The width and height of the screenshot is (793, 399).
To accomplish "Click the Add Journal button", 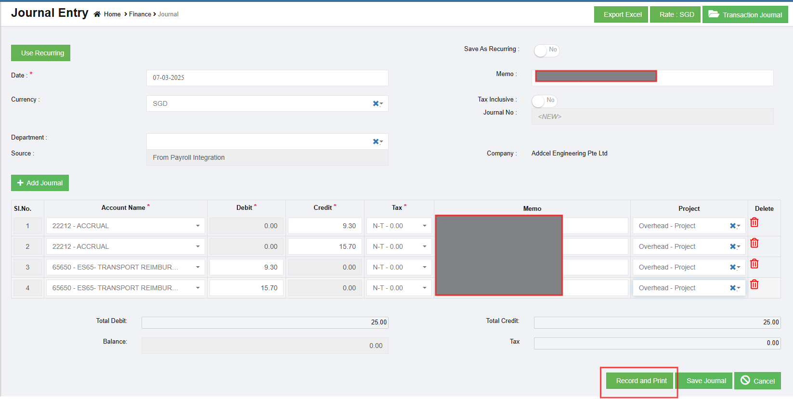I will [x=40, y=183].
